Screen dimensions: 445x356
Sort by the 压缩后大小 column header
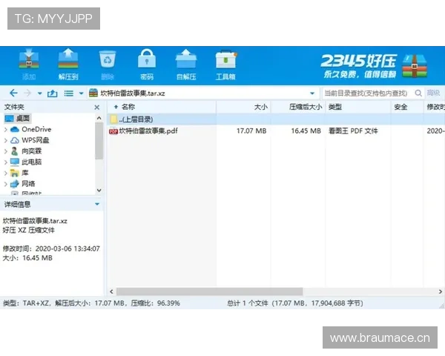click(x=298, y=107)
